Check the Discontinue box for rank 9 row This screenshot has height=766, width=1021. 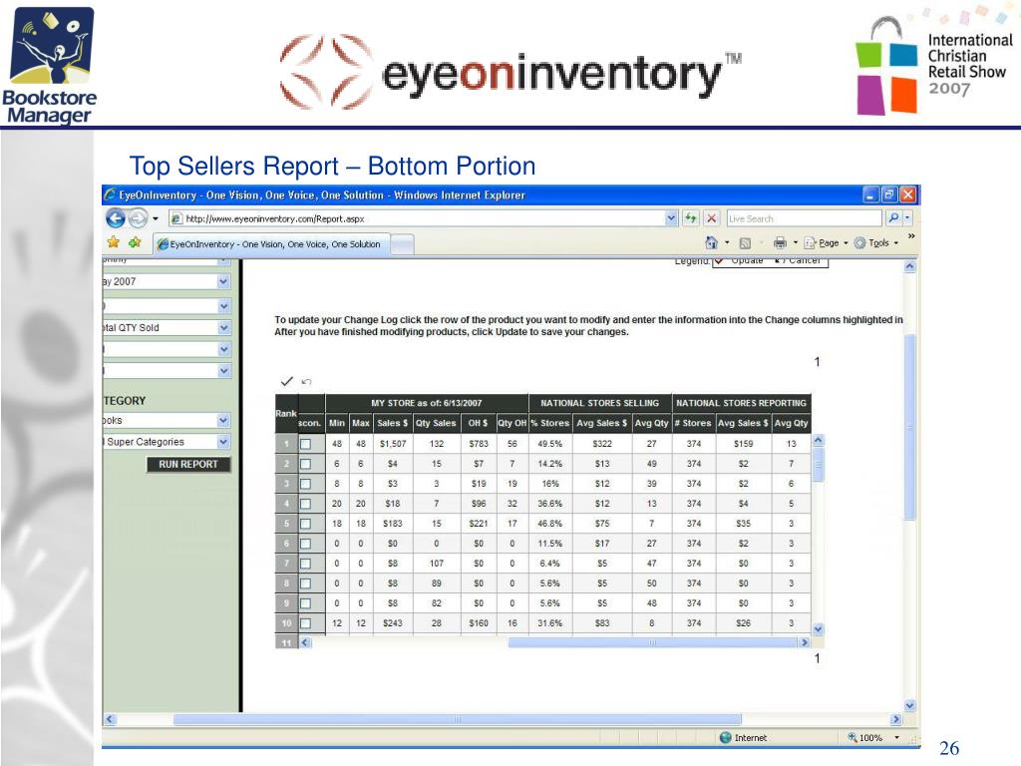[x=305, y=603]
